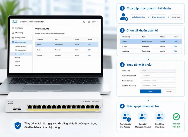The image size is (188, 137).
Task: Click the Administration breadcrumb button in step 1
Action: 138,17
